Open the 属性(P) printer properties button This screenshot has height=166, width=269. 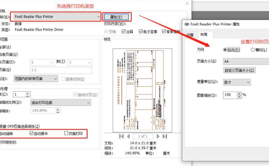(116, 17)
